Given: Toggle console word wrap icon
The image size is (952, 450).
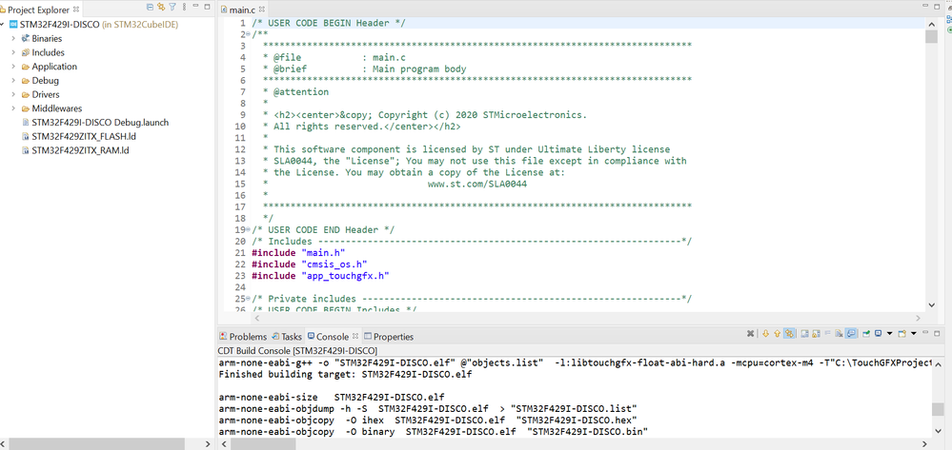Looking at the screenshot, I should tap(805, 334).
